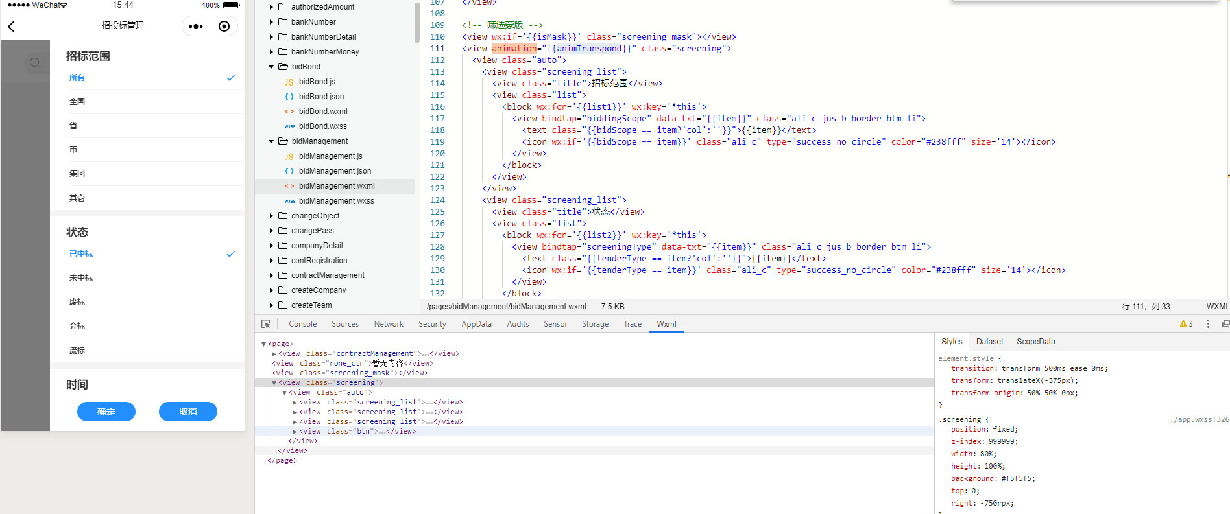Click the folder icon of companyDetail
This screenshot has width=1230, height=514.
283,246
